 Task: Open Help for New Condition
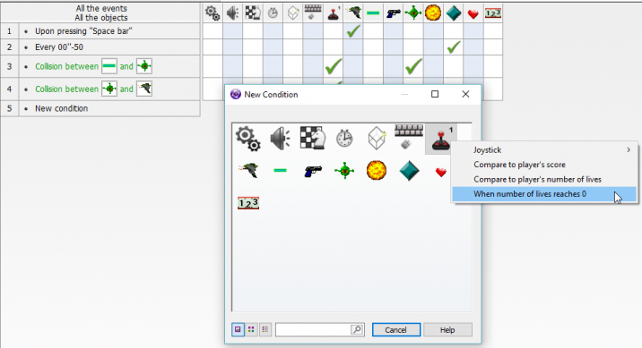coord(447,329)
